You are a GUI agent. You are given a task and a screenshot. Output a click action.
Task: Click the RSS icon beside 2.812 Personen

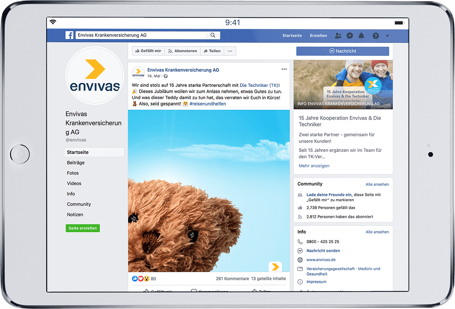pos(300,217)
